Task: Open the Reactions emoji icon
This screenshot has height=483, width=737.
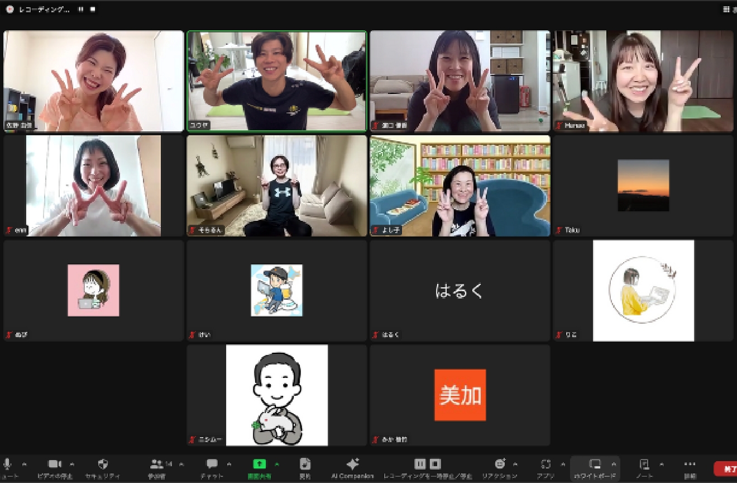Action: [x=500, y=464]
